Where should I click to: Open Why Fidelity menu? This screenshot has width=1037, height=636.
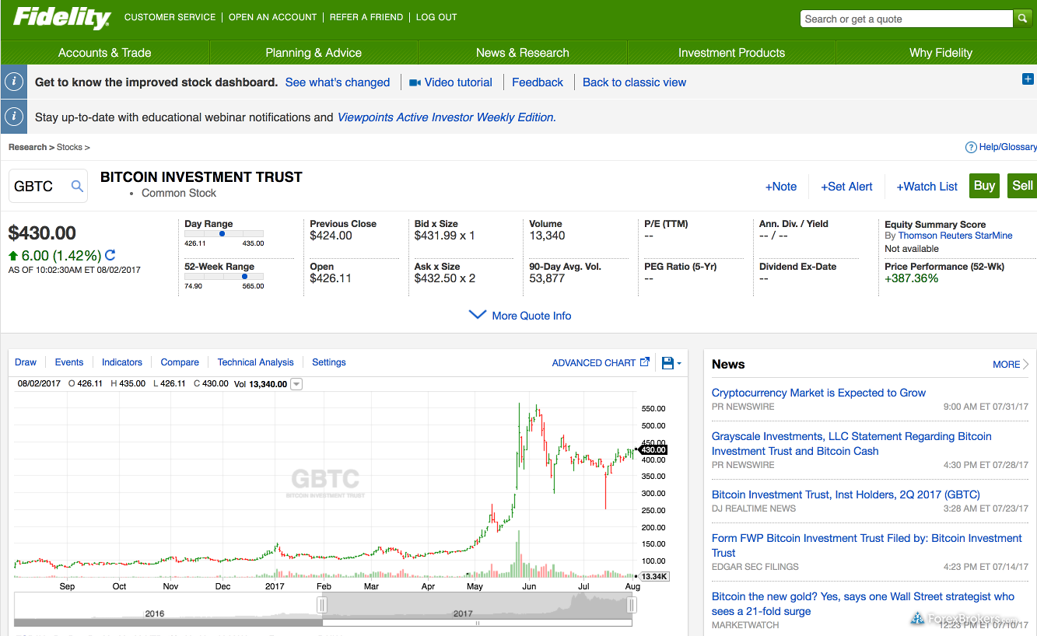pyautogui.click(x=941, y=53)
